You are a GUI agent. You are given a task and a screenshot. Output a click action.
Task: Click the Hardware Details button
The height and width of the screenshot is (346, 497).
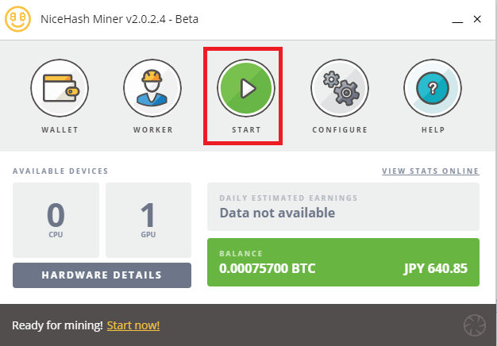pos(102,275)
